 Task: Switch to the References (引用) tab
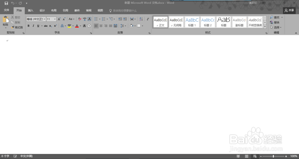click(65, 10)
